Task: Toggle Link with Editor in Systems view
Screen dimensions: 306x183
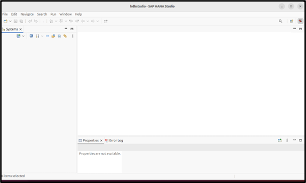Action: coord(65,36)
